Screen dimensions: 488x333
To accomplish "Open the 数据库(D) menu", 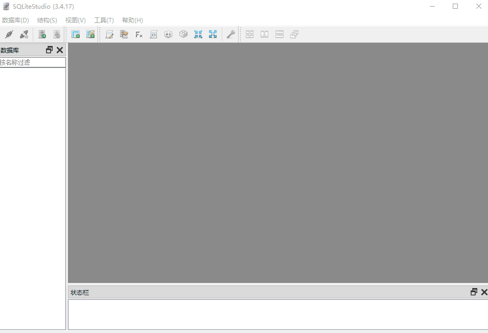I will point(15,20).
